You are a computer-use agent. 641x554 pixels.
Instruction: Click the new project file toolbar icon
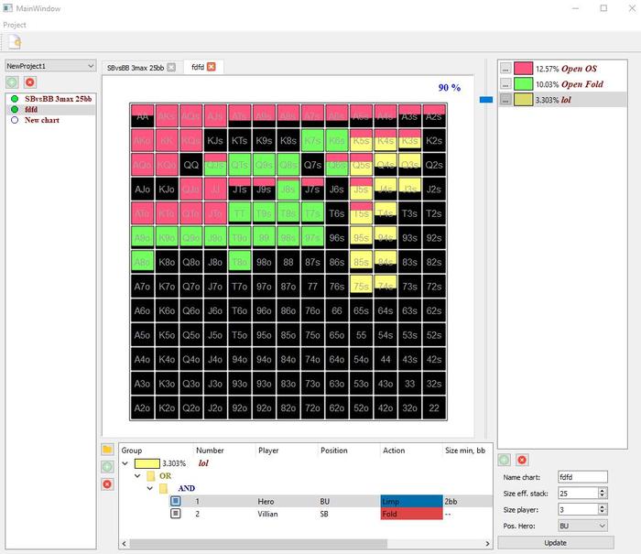[15, 42]
